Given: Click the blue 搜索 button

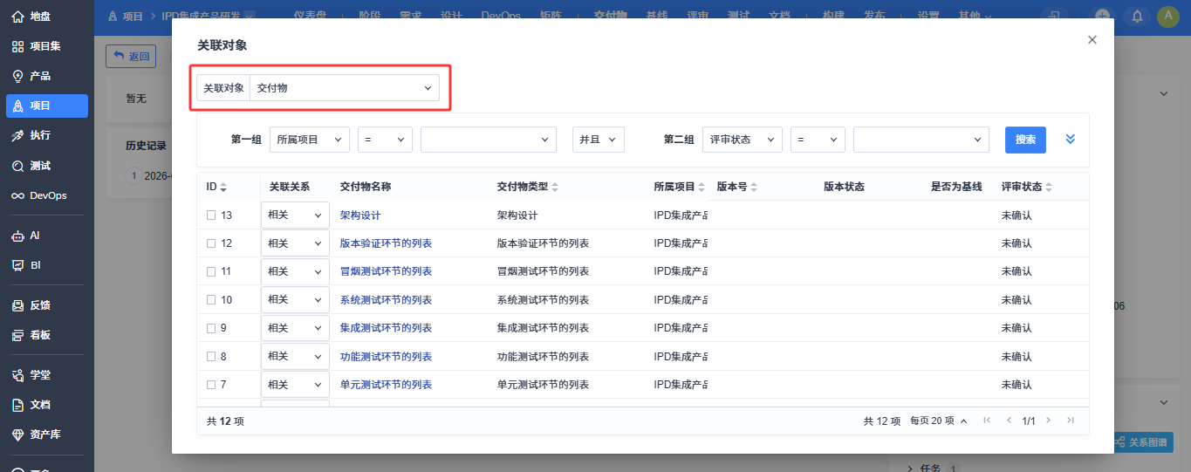Looking at the screenshot, I should [1025, 140].
